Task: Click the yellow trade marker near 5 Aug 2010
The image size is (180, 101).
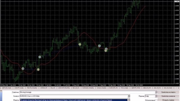Action: pos(80,44)
